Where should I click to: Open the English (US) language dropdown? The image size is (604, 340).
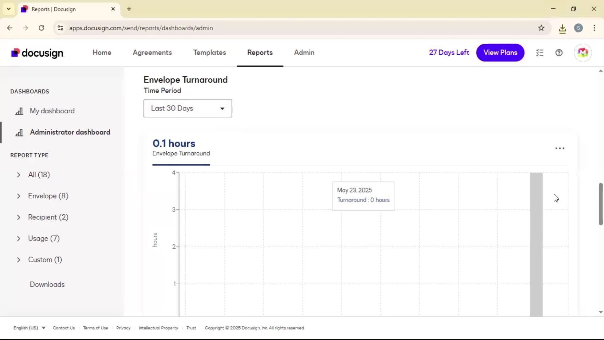[29, 328]
